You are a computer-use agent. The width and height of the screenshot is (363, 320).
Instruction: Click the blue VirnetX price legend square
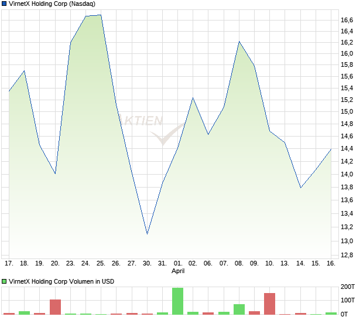[x=4, y=4]
